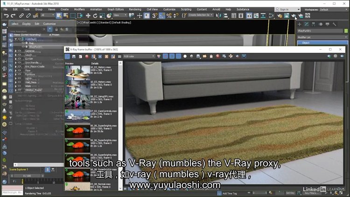The image size is (350, 197).
Task: Open the Hierarchy panel tab icon
Action: pyautogui.click(x=314, y=24)
